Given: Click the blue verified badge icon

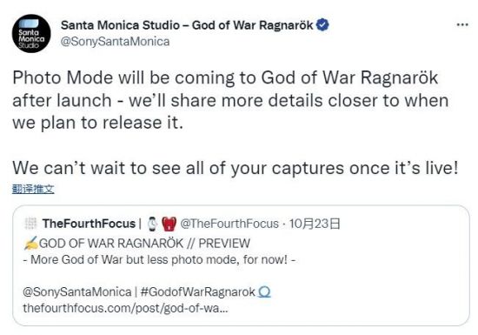Looking at the screenshot, I should click(322, 25).
